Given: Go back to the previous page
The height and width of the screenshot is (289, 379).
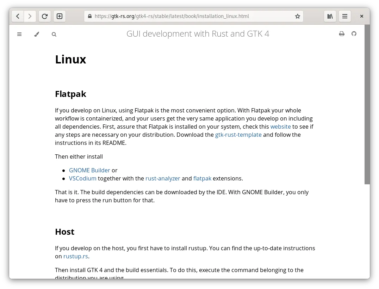Looking at the screenshot, I should pos(18,16).
